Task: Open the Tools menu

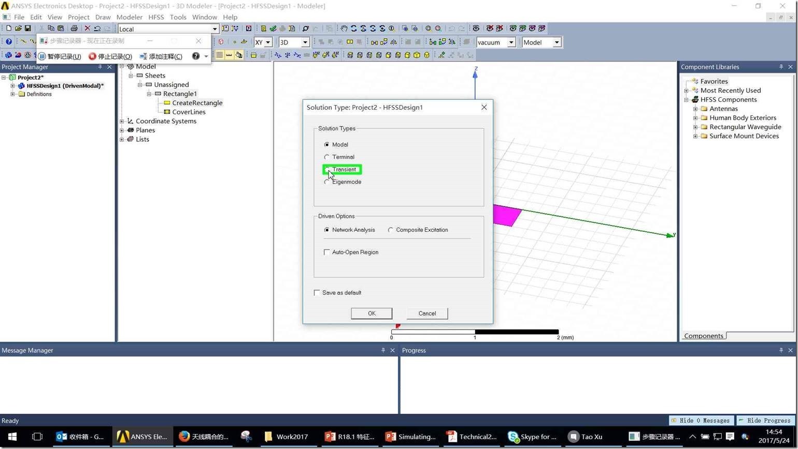Action: [178, 17]
